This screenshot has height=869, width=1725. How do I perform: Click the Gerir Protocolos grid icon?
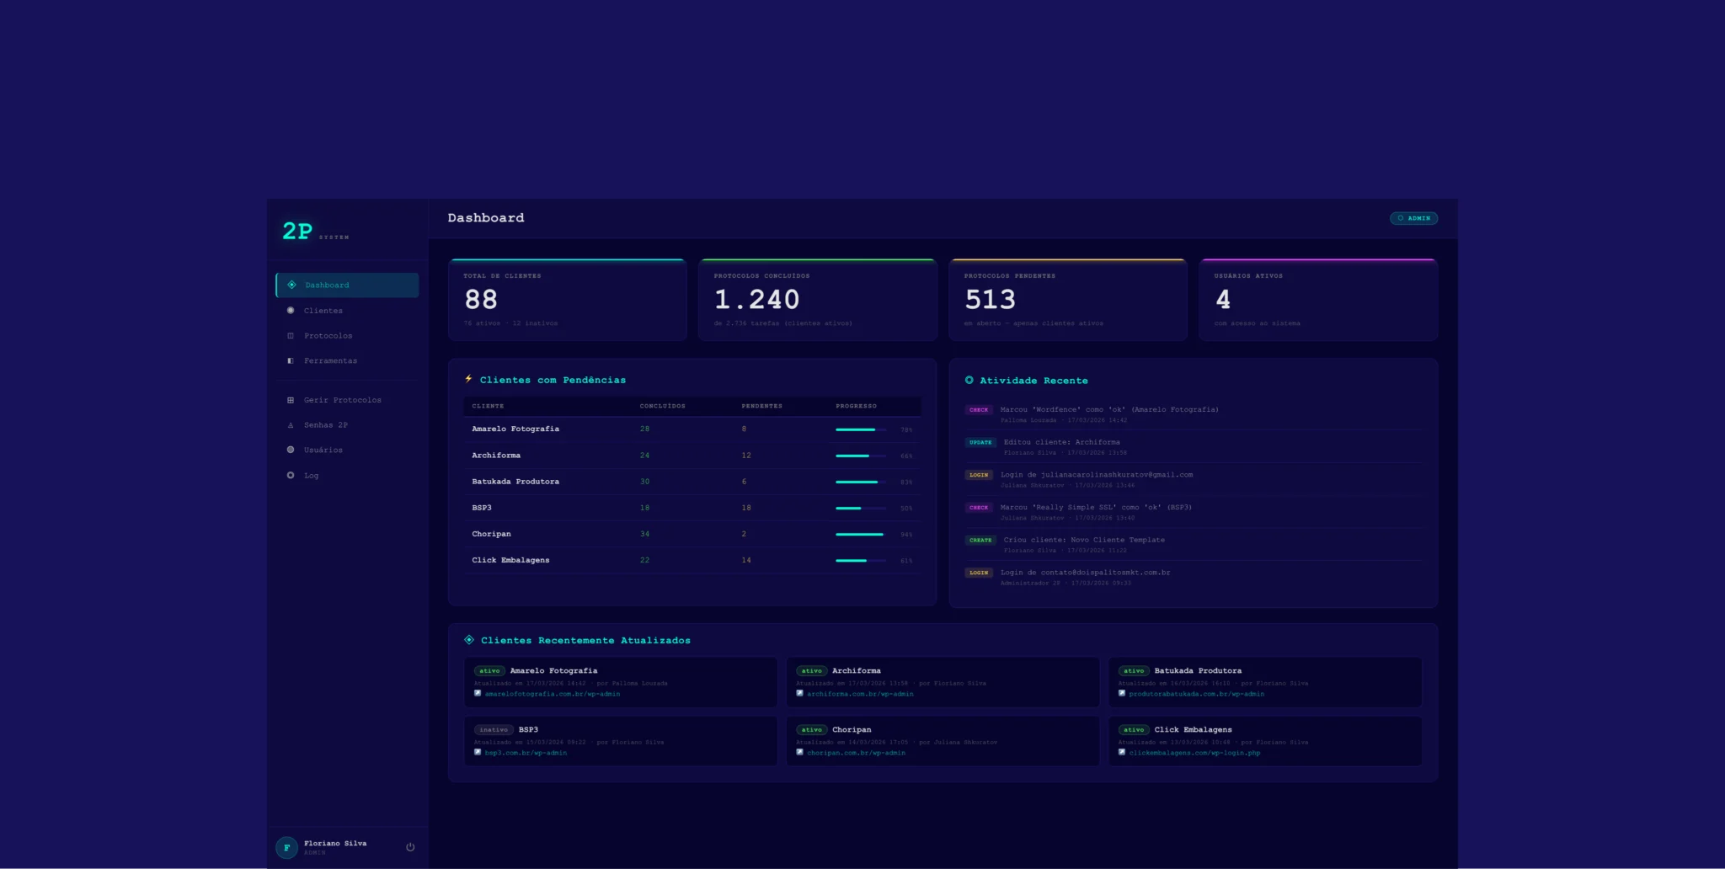(291, 400)
